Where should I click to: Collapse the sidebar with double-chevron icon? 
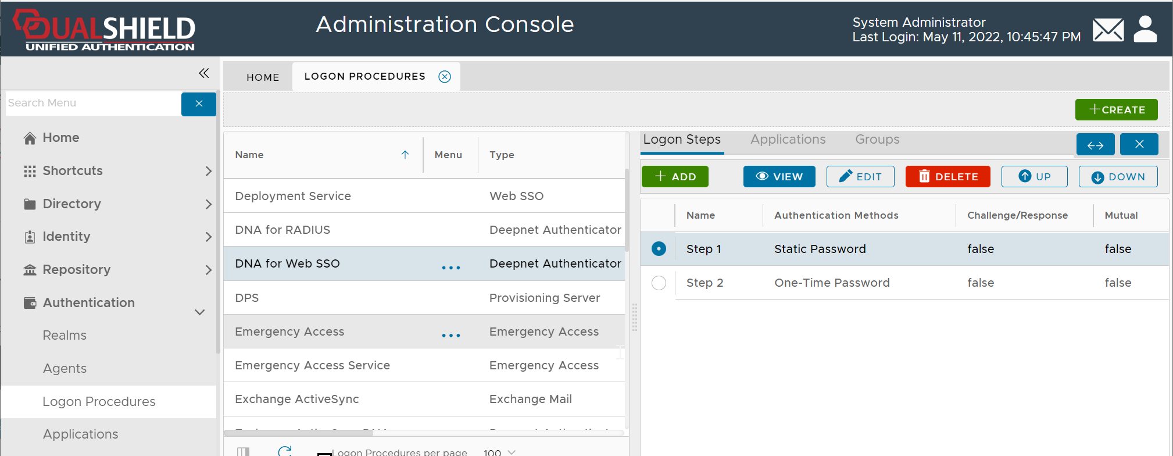coord(203,73)
